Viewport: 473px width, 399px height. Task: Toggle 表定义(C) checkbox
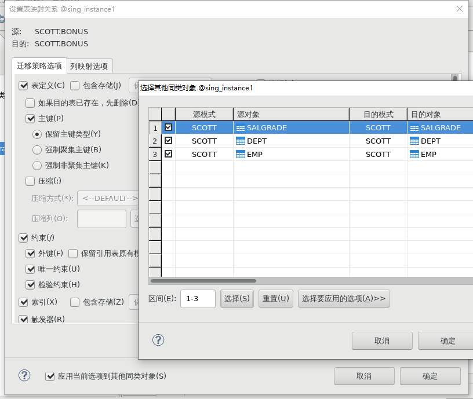[x=23, y=86]
